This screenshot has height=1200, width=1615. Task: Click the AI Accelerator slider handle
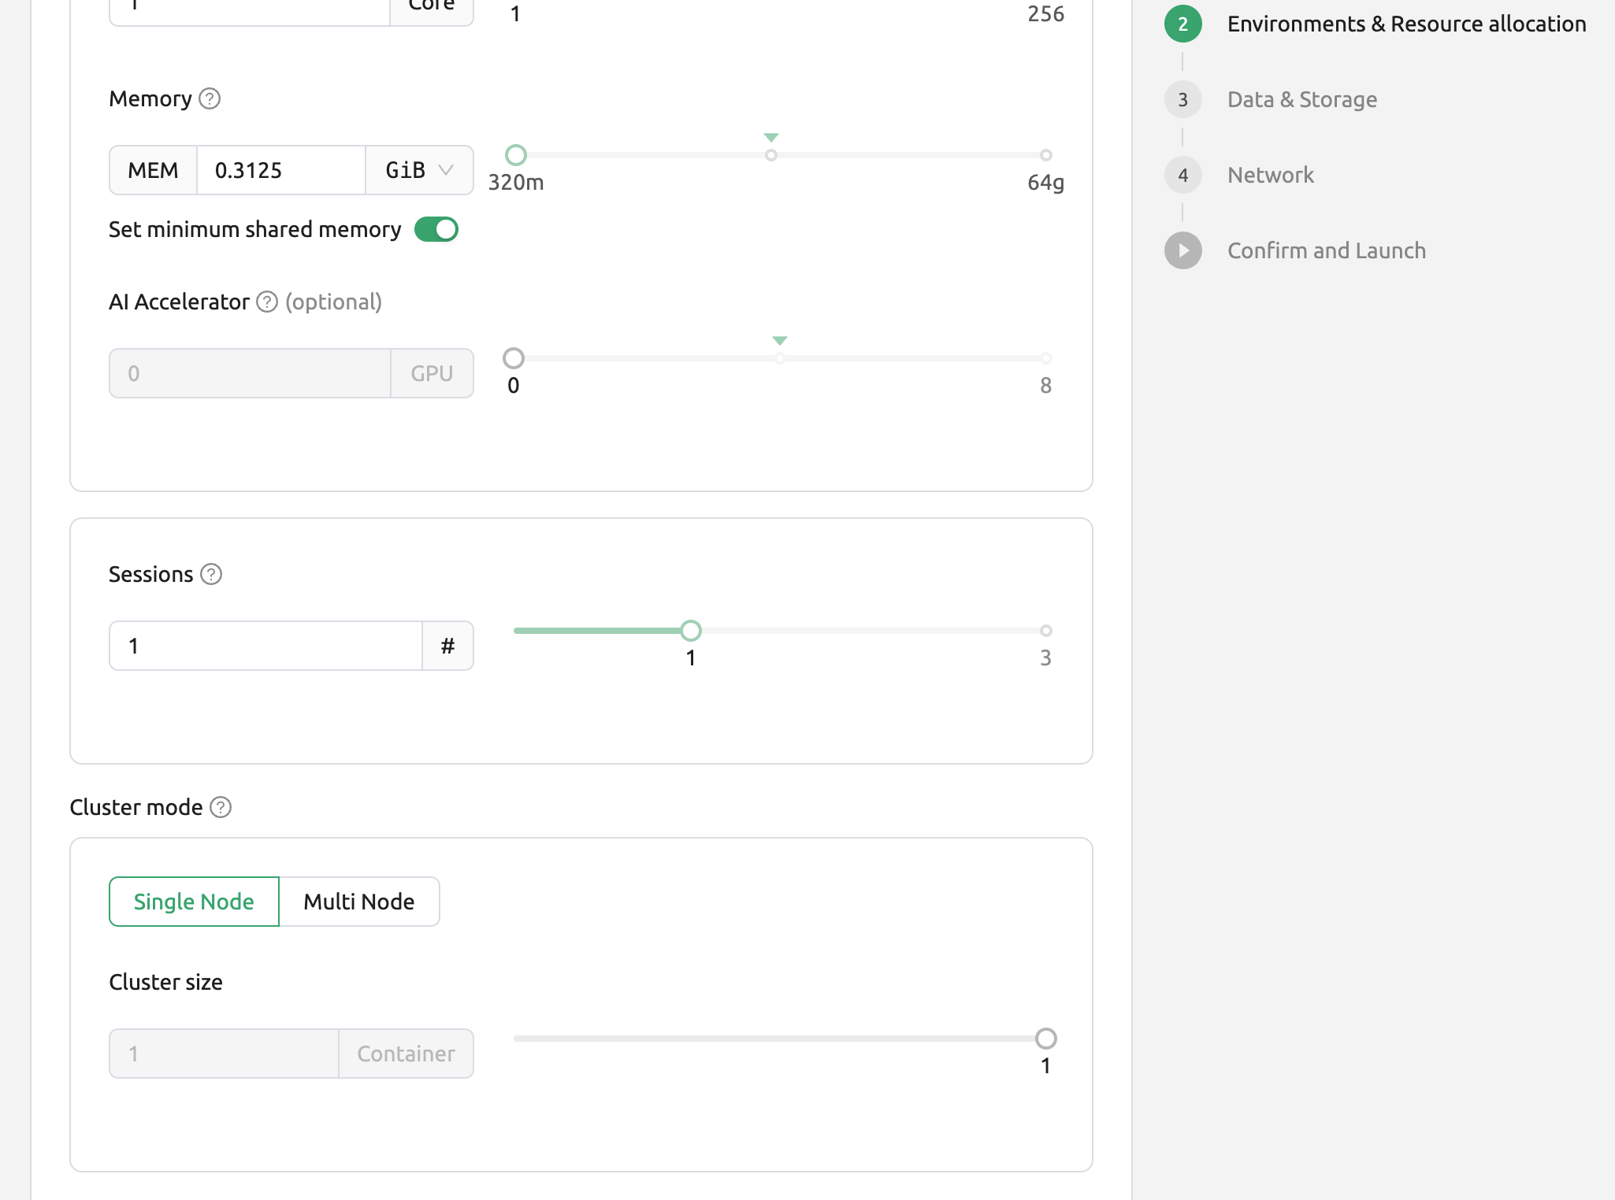514,358
